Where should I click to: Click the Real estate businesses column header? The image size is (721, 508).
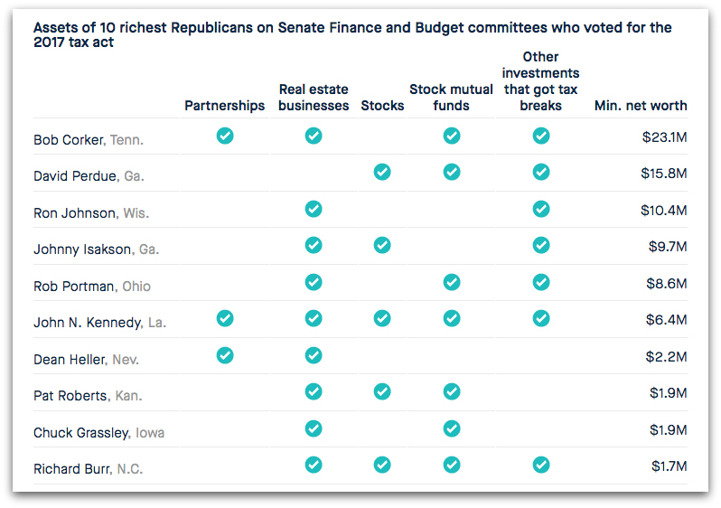314,98
